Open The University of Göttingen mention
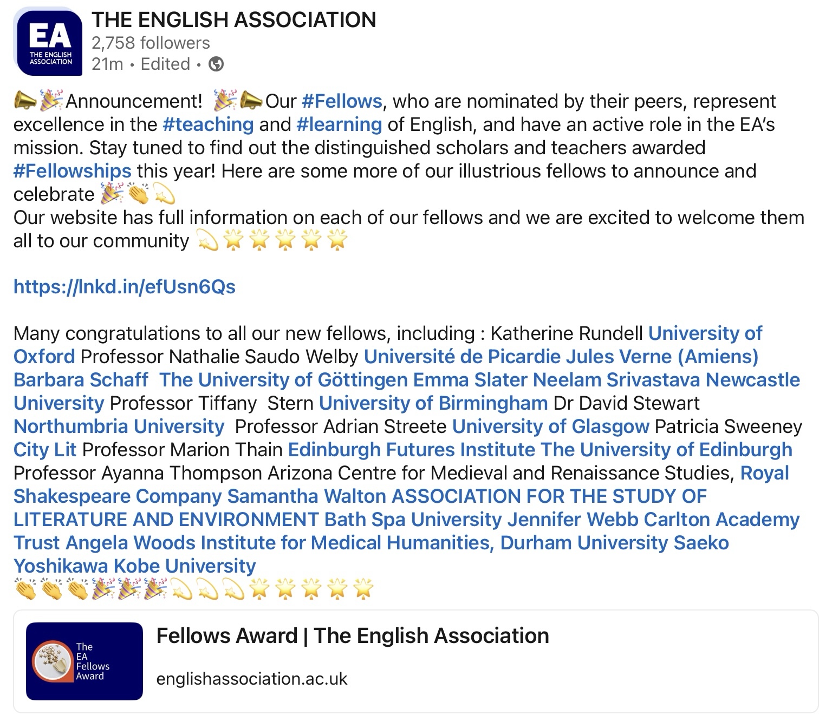The width and height of the screenshot is (832, 722). pyautogui.click(x=283, y=380)
